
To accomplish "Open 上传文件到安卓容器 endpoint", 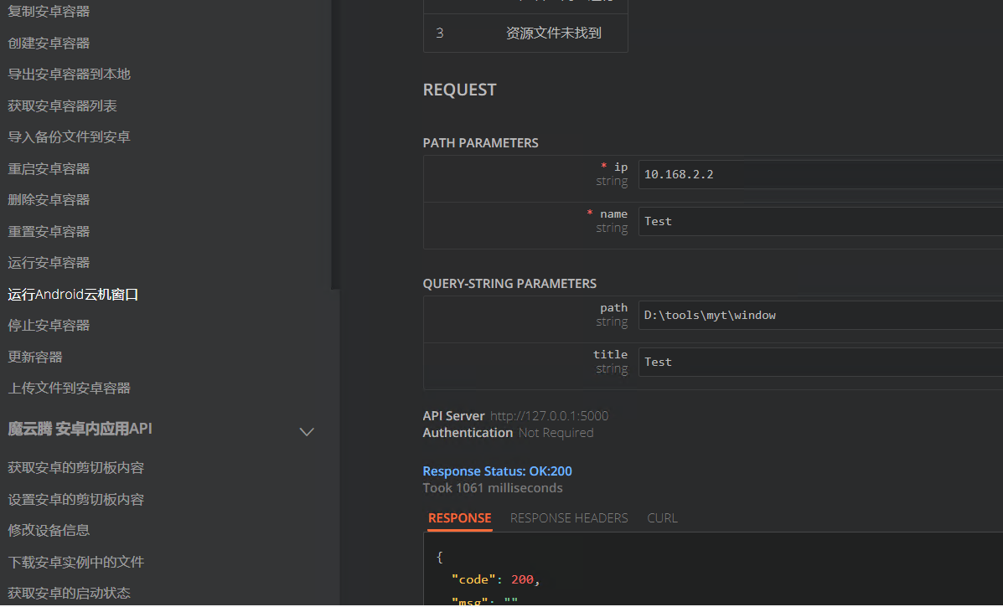I will click(x=69, y=388).
